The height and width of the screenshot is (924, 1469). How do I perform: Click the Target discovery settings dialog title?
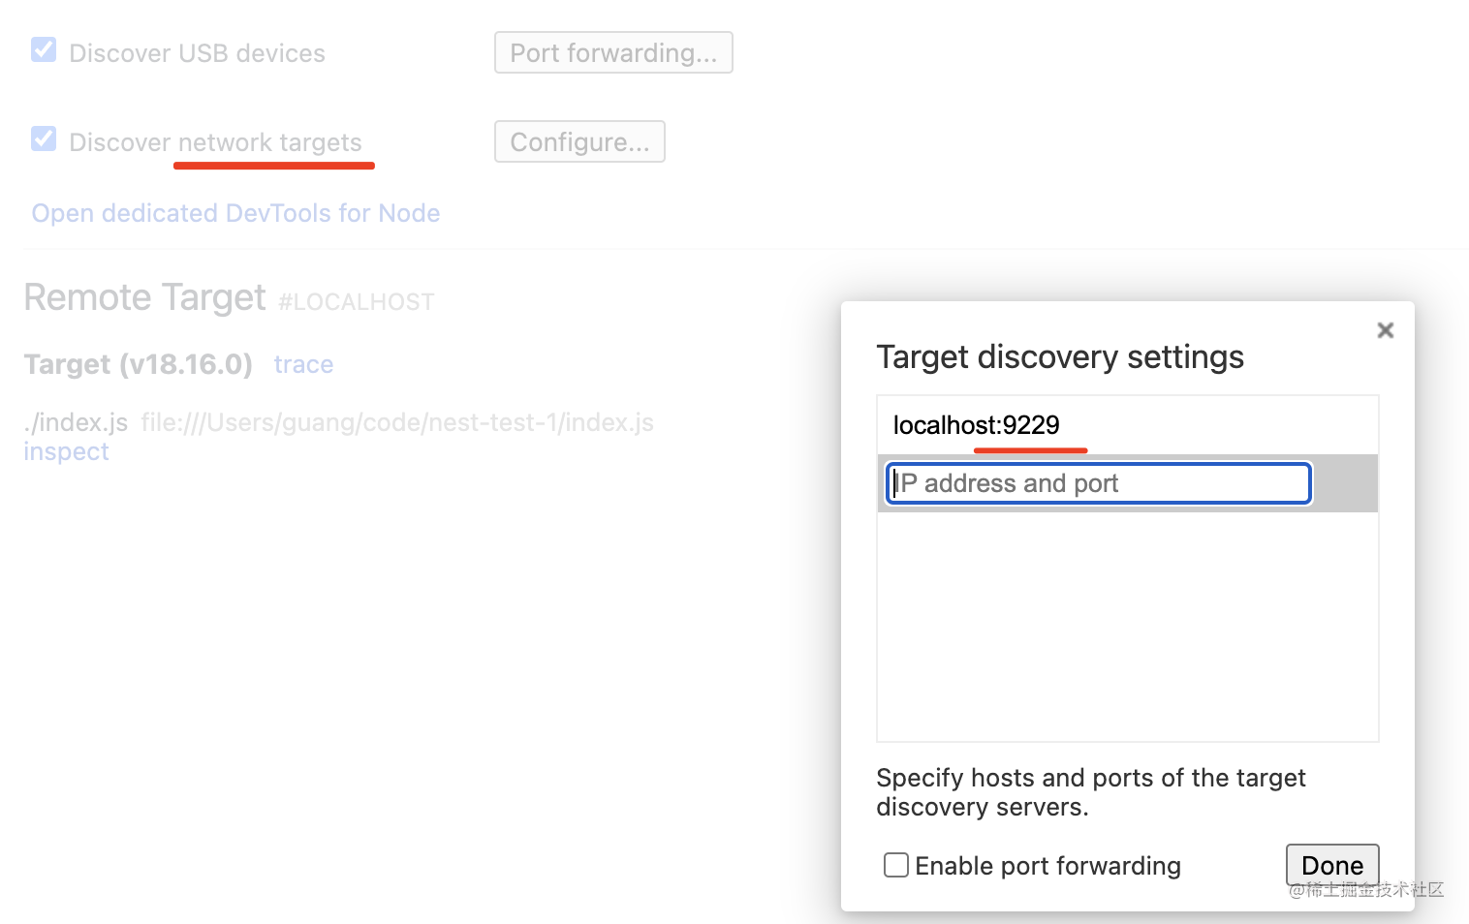(x=1060, y=357)
